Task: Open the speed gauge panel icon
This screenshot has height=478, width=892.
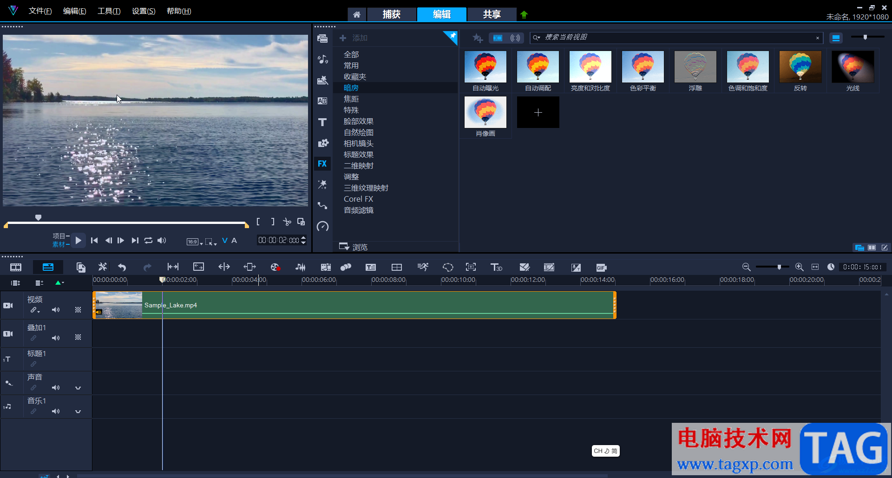Action: pos(322,226)
